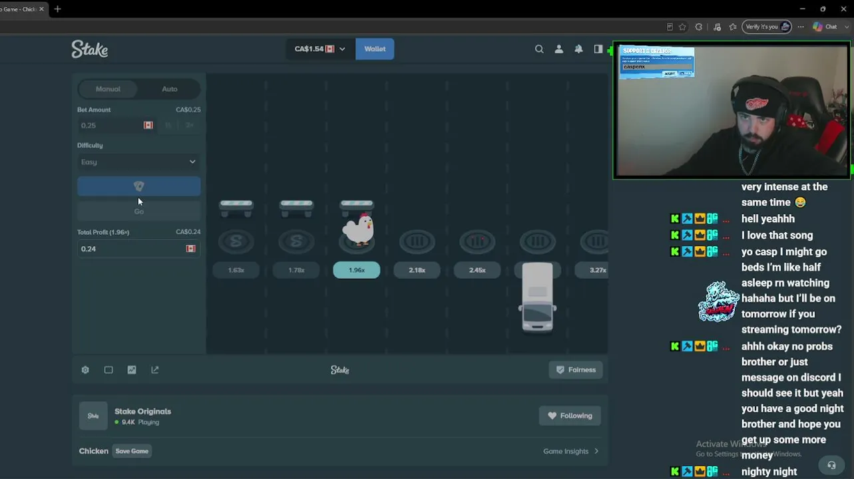
Task: Click the Verify it's you profile button
Action: [x=767, y=27]
